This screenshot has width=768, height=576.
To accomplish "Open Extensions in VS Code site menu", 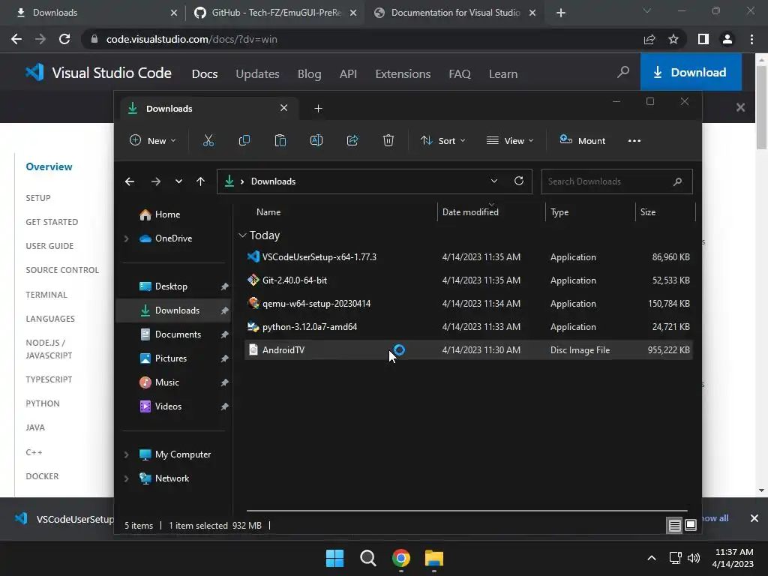I will click(403, 74).
